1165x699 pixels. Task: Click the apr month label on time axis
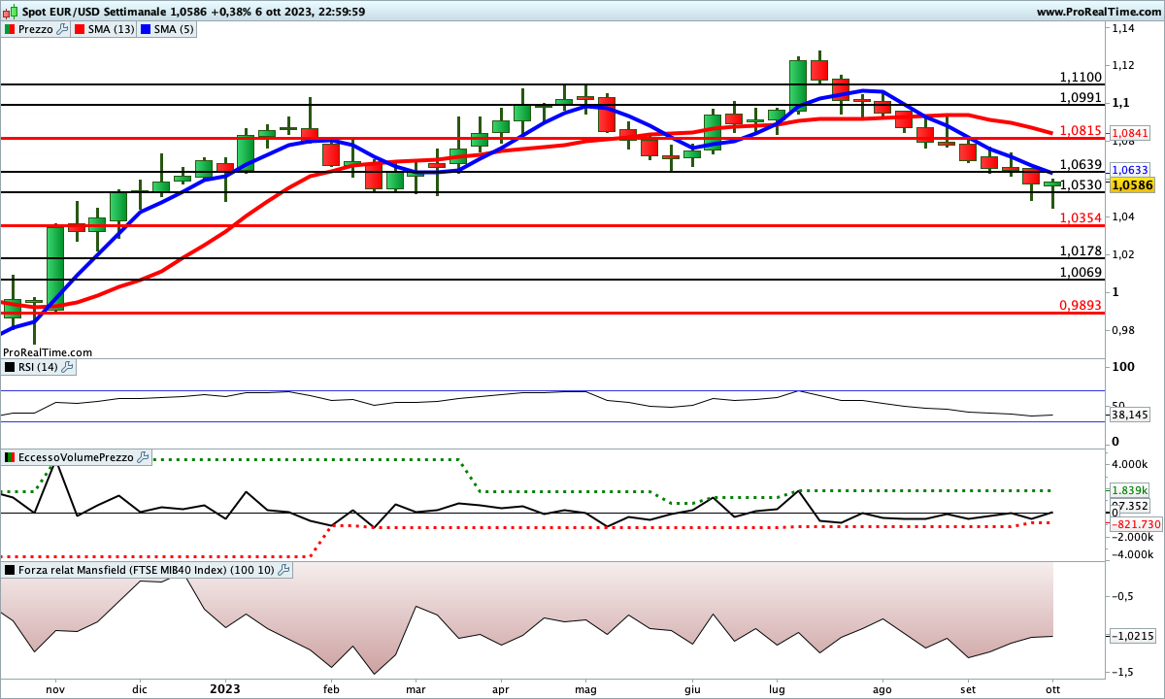[501, 688]
